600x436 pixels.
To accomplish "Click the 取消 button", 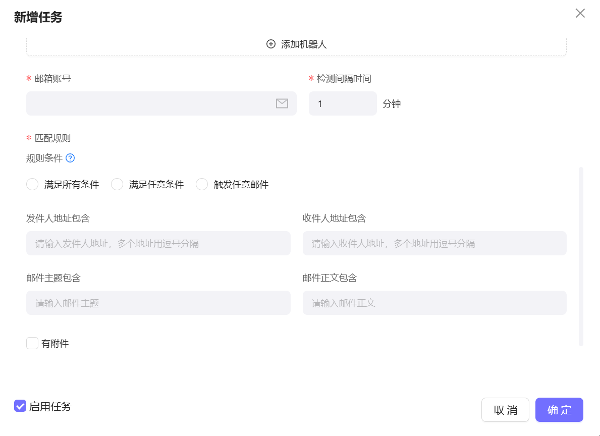I will [x=505, y=410].
